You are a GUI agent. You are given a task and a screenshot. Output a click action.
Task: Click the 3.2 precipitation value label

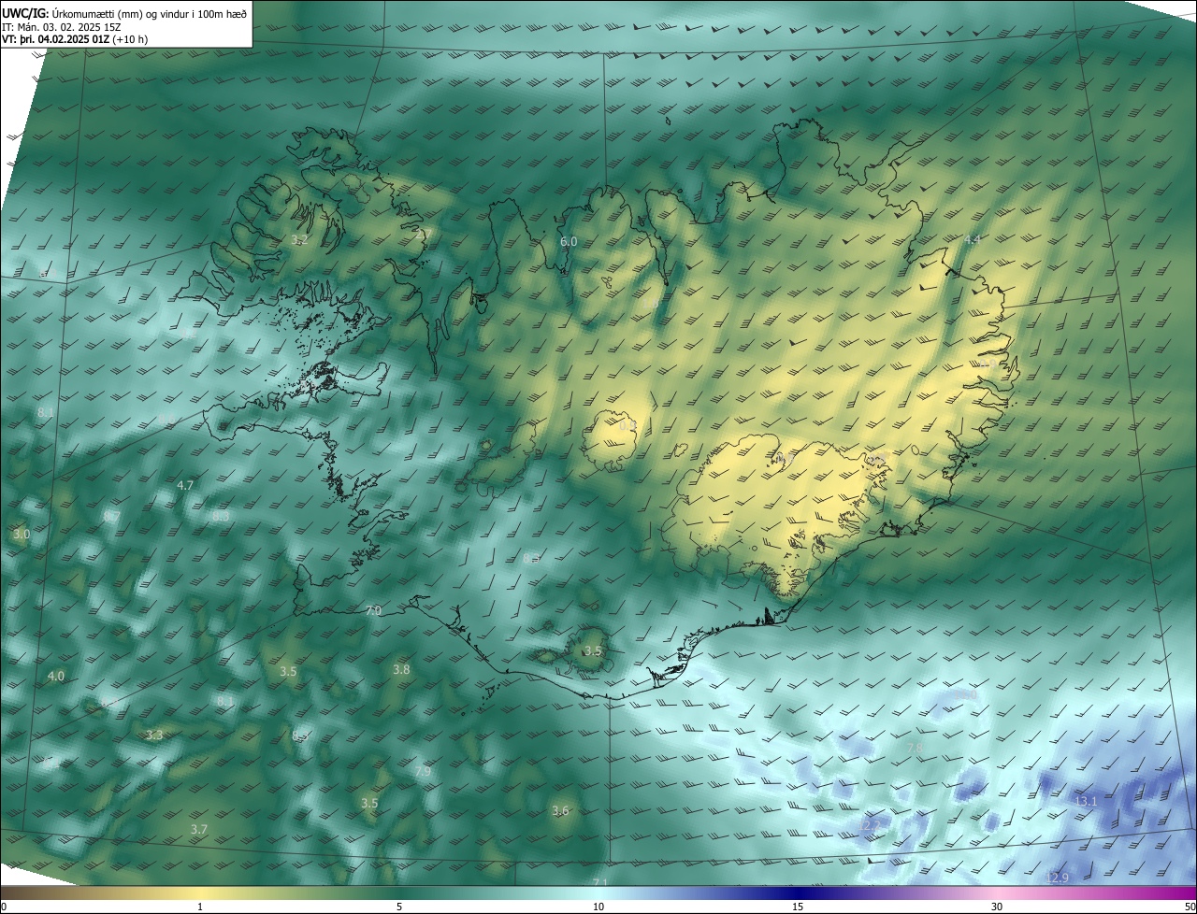click(x=299, y=240)
